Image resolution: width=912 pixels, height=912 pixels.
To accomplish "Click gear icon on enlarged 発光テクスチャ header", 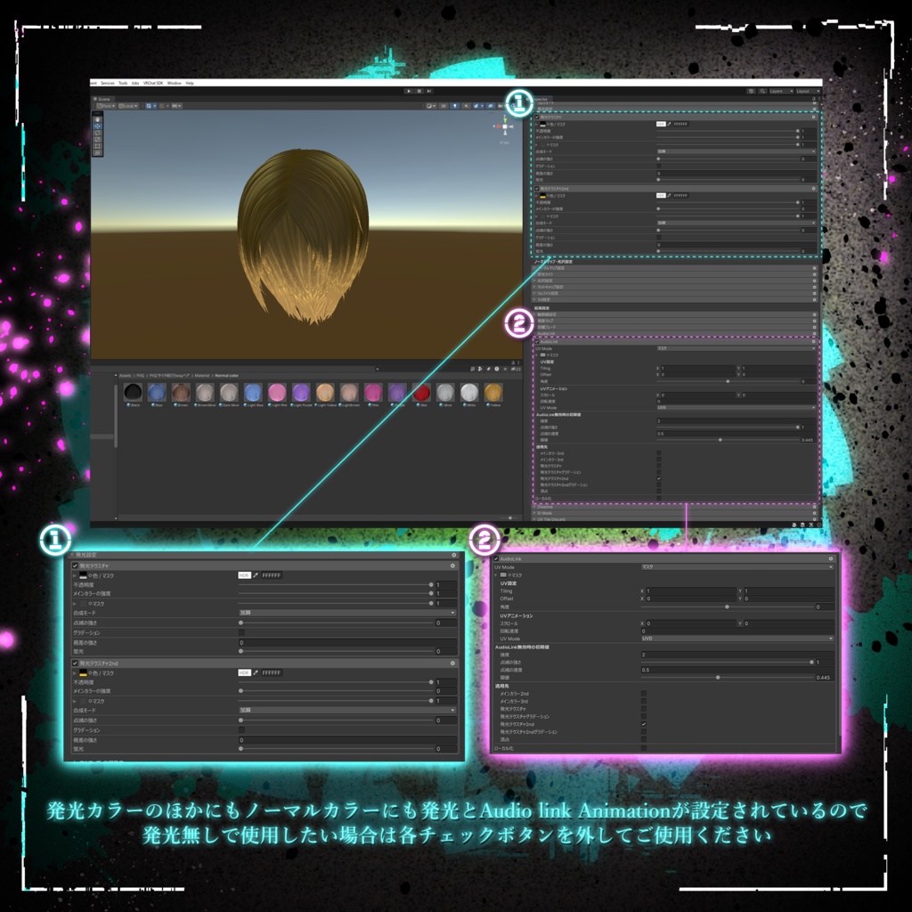I will (x=452, y=566).
